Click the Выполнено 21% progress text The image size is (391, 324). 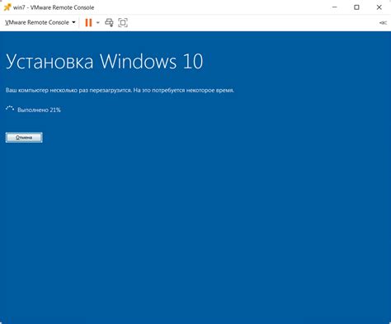pos(39,110)
